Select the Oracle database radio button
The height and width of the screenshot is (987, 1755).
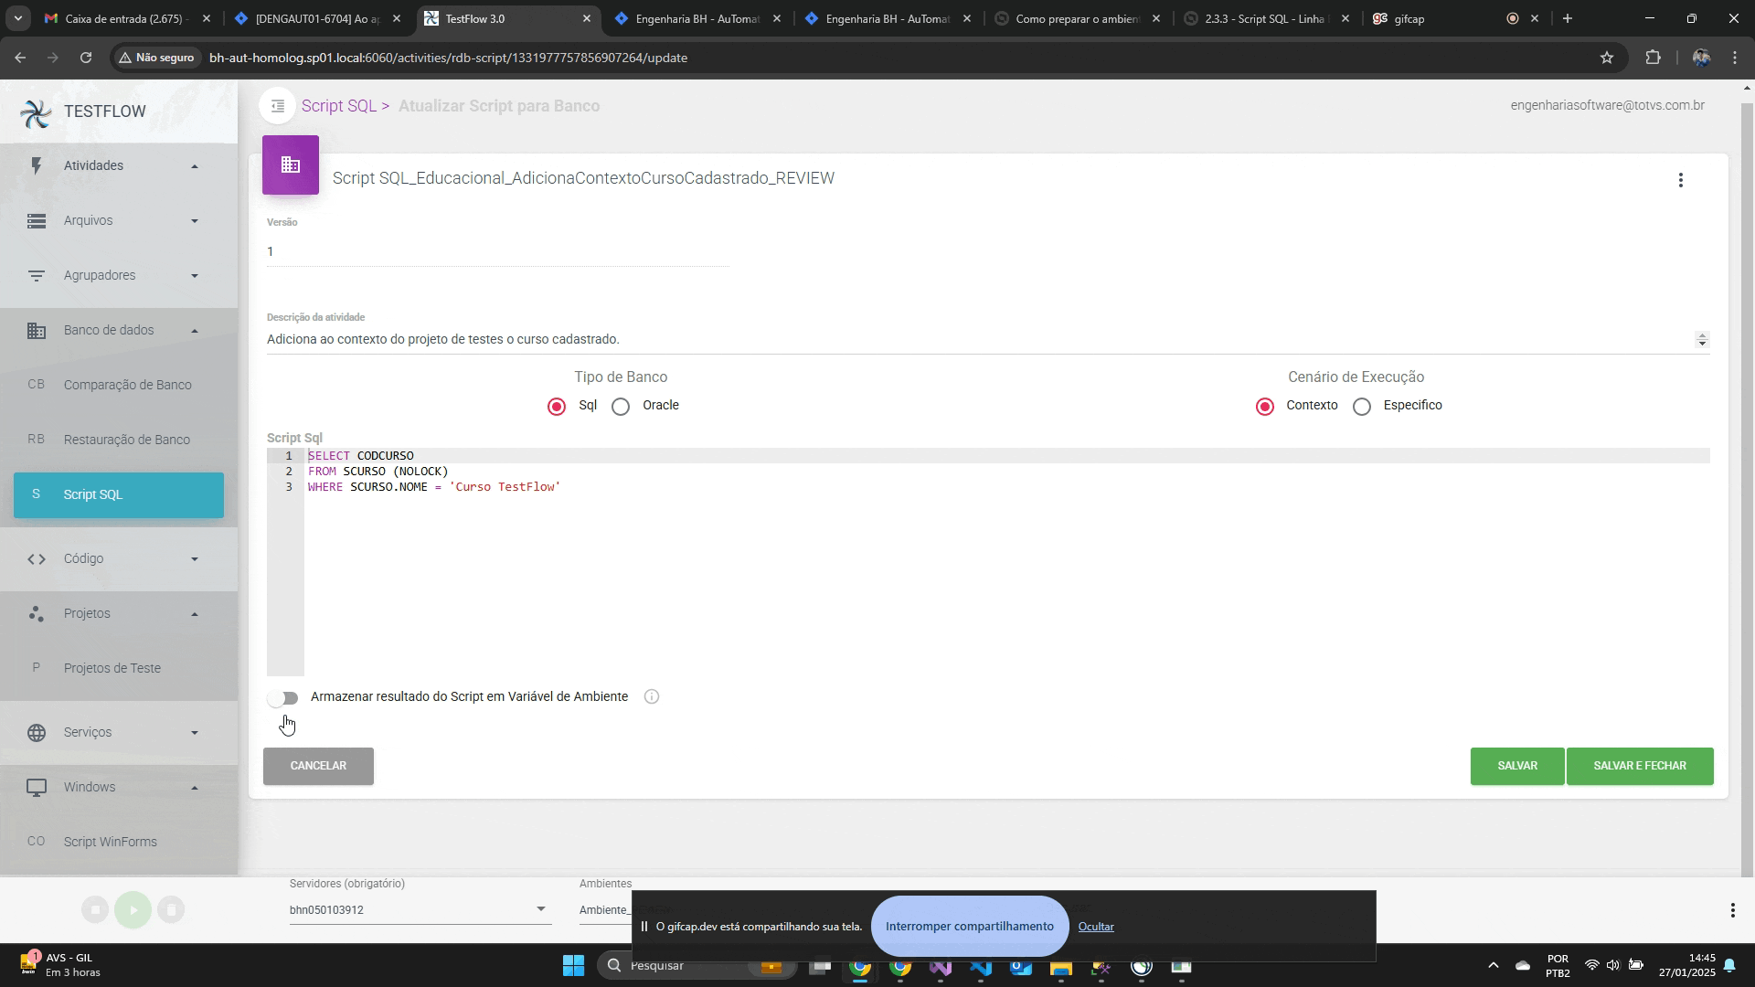621,407
